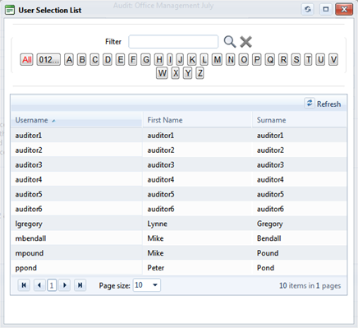The width and height of the screenshot is (358, 328).
Task: Filter usernames starting with C
Action: click(94, 59)
